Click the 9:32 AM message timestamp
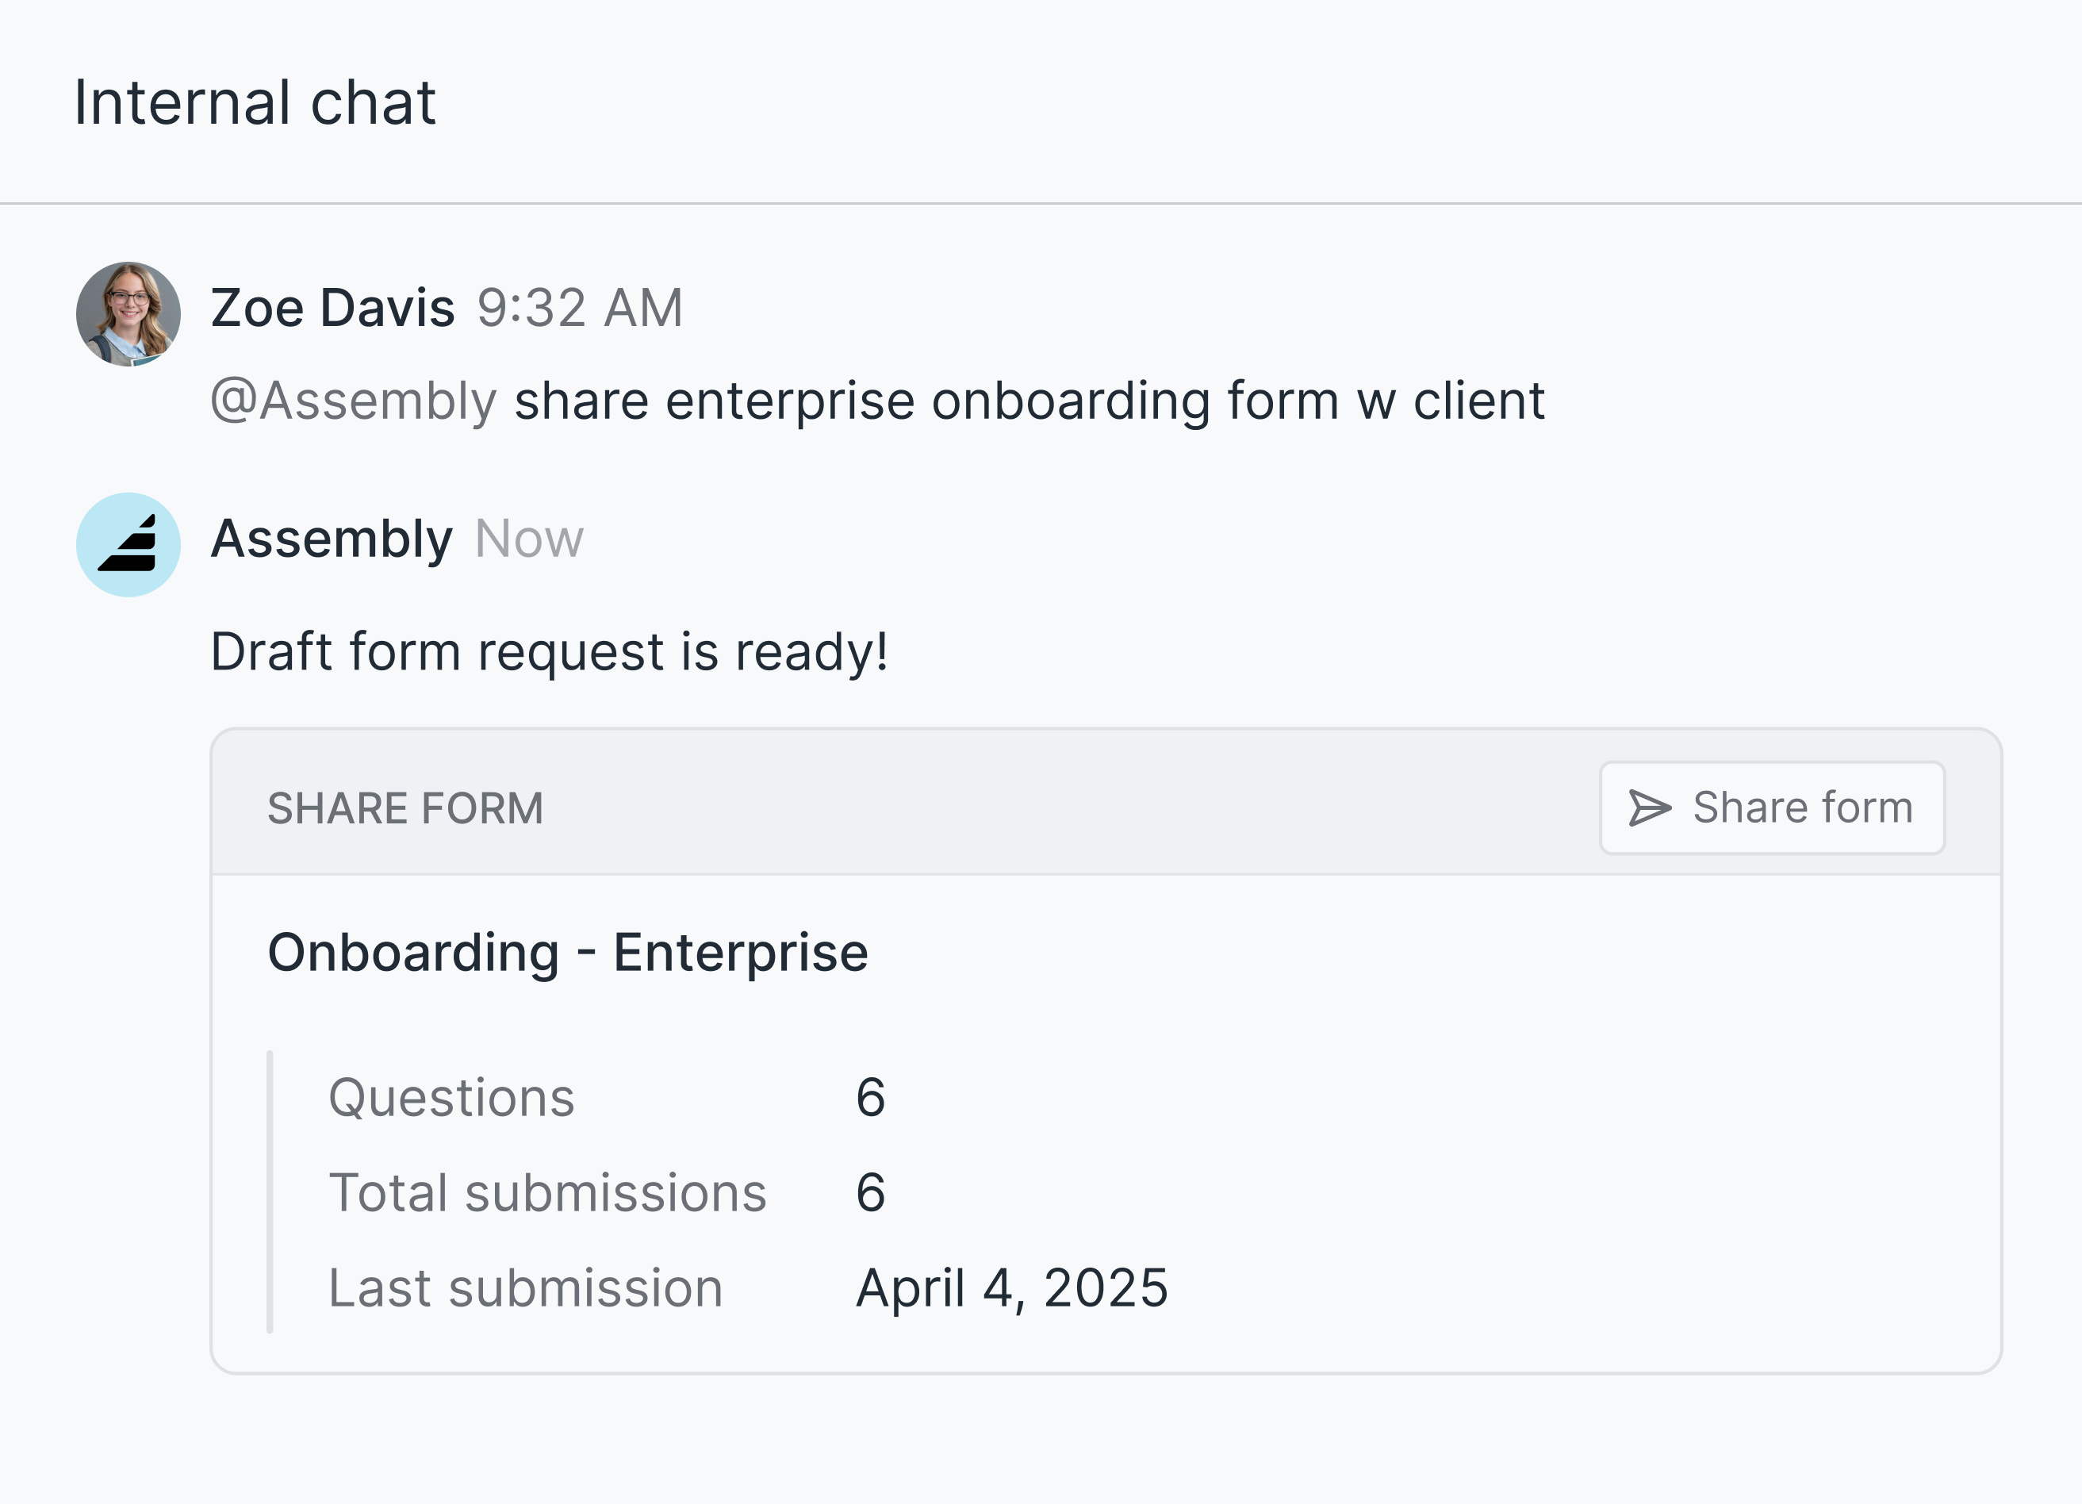 pos(579,308)
